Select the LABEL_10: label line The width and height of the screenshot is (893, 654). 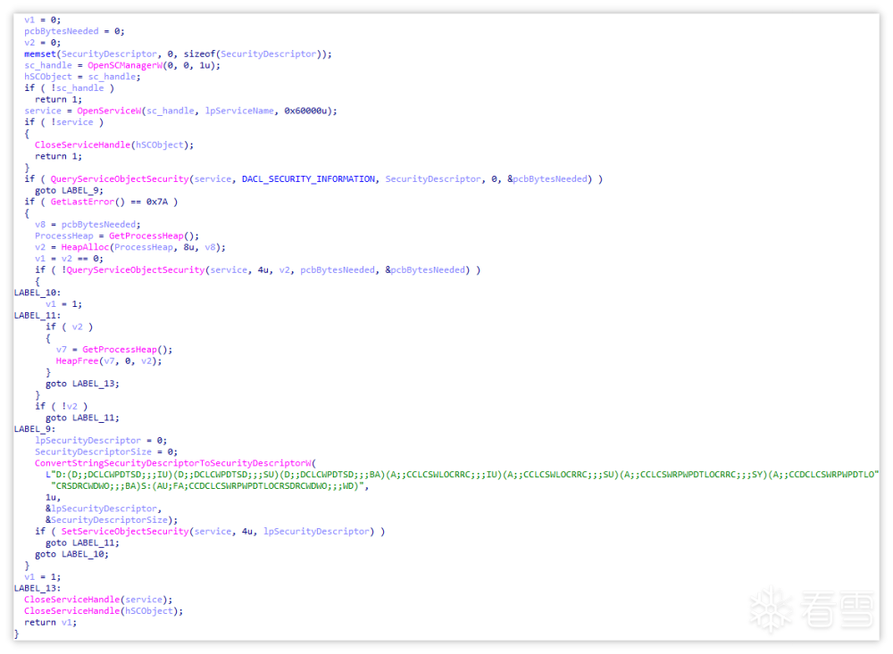38,294
